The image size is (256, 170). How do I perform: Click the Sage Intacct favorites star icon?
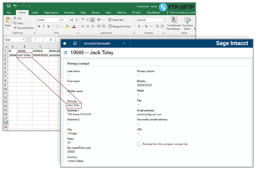coord(65,43)
